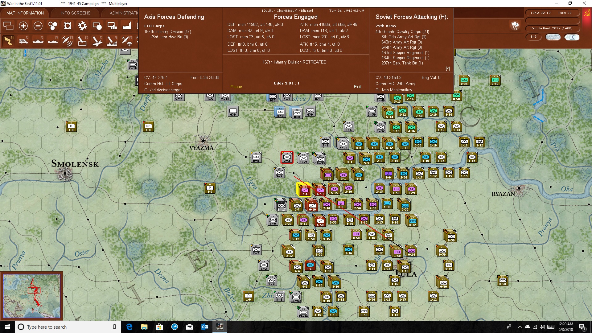Select the 13=46 German unit counter

click(x=303, y=312)
